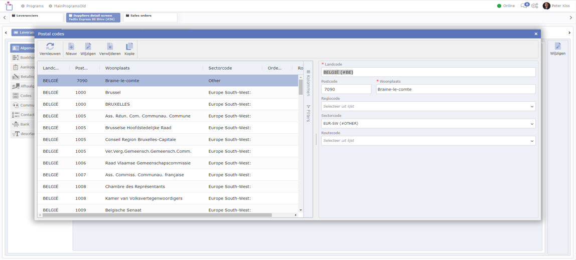Click the Postcode input field
Viewport: 576px width, 260px height.
346,89
